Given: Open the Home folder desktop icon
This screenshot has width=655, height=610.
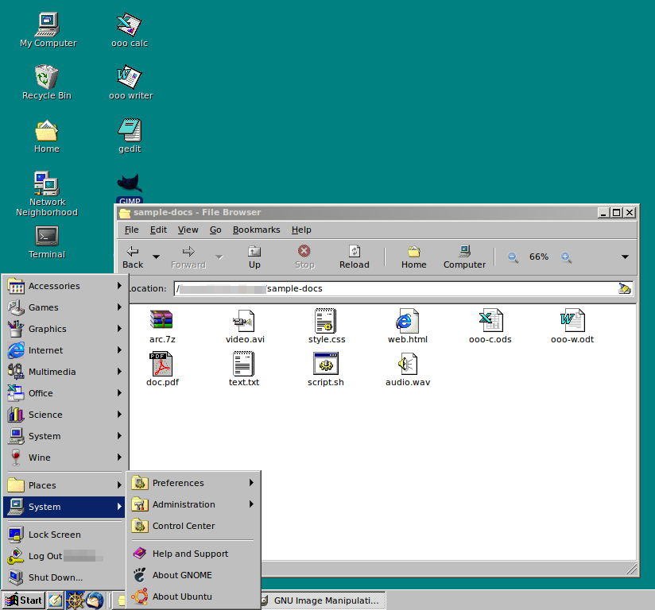Looking at the screenshot, I should 47,136.
